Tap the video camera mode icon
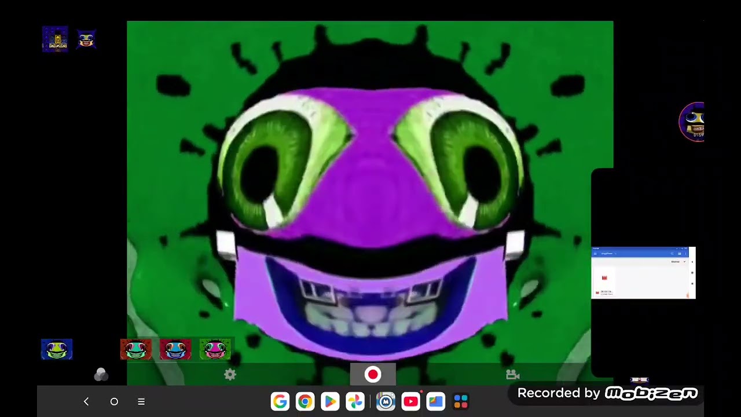 coord(512,375)
